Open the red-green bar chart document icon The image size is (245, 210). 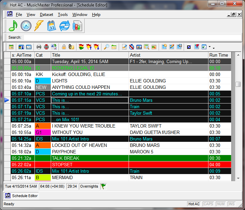(77, 26)
